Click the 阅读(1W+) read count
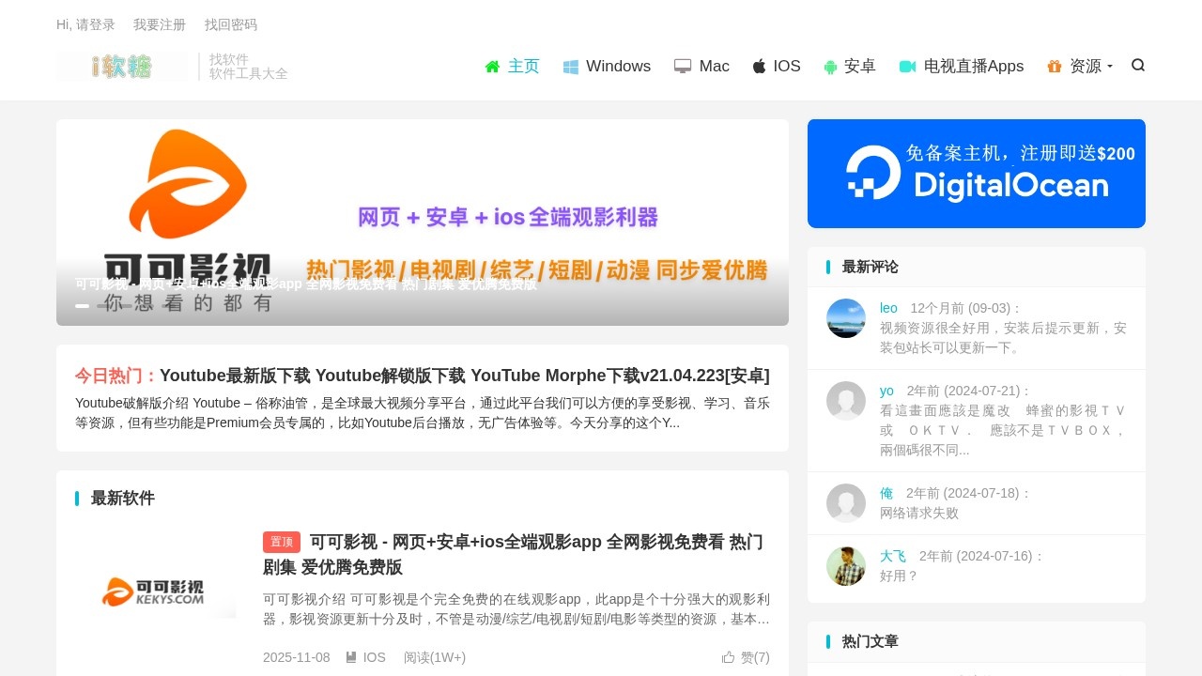 pyautogui.click(x=435, y=657)
